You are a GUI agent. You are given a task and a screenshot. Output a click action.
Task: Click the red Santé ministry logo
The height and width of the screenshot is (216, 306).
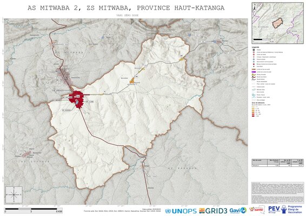257,210
